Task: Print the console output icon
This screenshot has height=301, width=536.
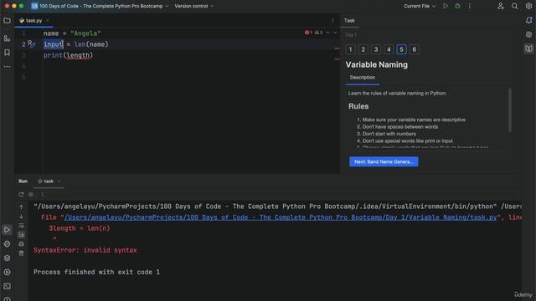Action: click(x=21, y=244)
